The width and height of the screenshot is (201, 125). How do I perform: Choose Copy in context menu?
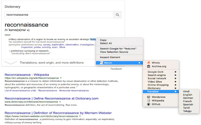119,40
